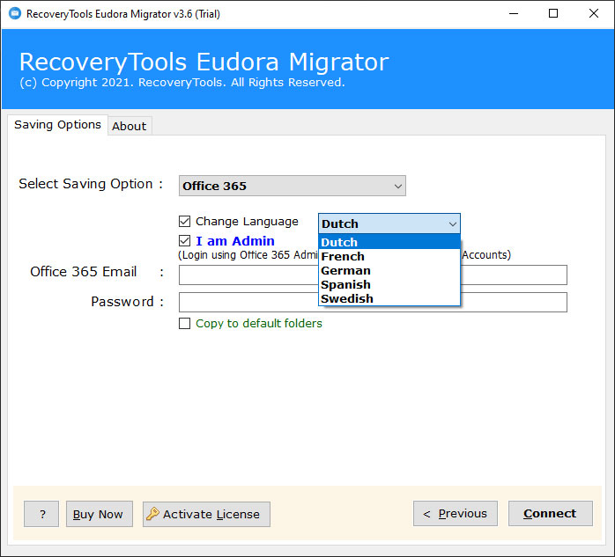Viewport: 615px width, 557px height.
Task: Pick German from the language list
Action: point(389,270)
